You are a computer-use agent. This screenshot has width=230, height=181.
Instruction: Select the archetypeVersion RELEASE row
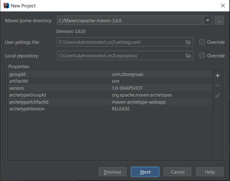(110, 109)
